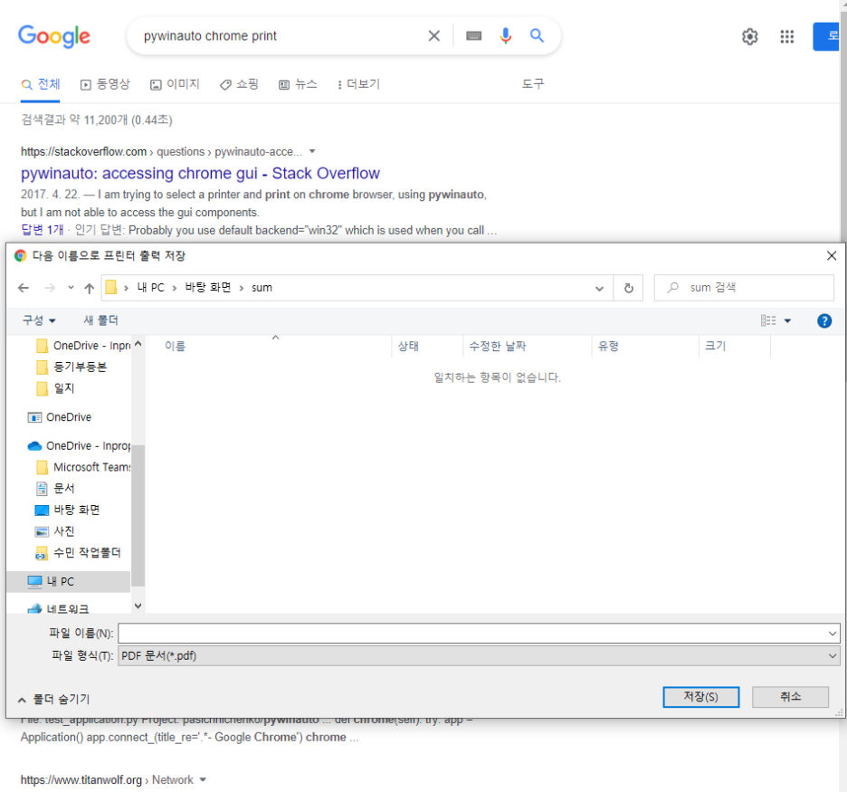Start voice search with the microphone
The width and height of the screenshot is (847, 792).
point(506,36)
